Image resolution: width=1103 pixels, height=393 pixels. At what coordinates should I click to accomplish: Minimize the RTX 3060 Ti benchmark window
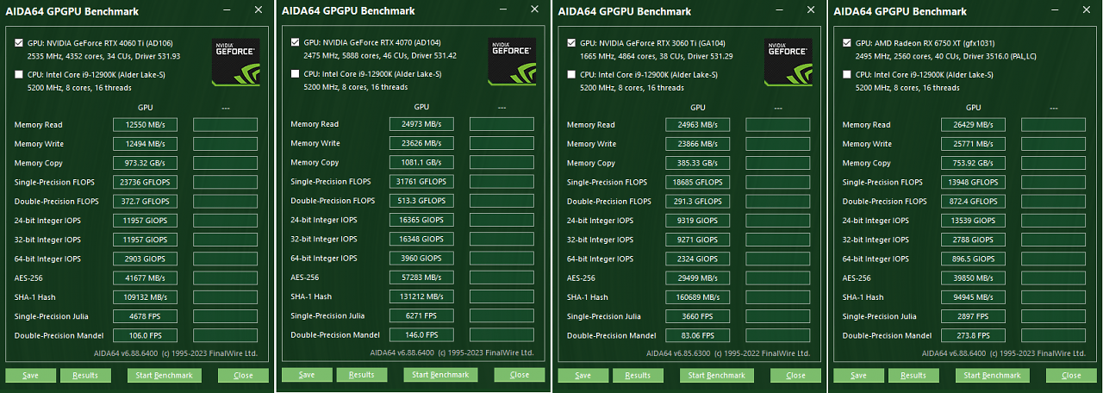coord(778,10)
